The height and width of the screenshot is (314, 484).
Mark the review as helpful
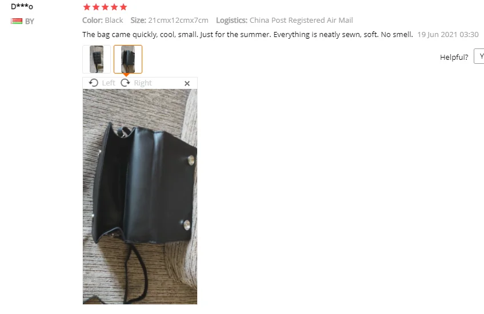coord(479,56)
